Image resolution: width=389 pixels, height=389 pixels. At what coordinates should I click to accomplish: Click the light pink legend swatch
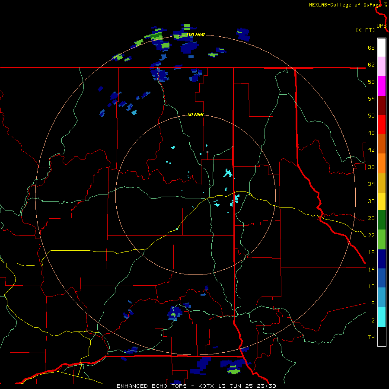point(382,66)
